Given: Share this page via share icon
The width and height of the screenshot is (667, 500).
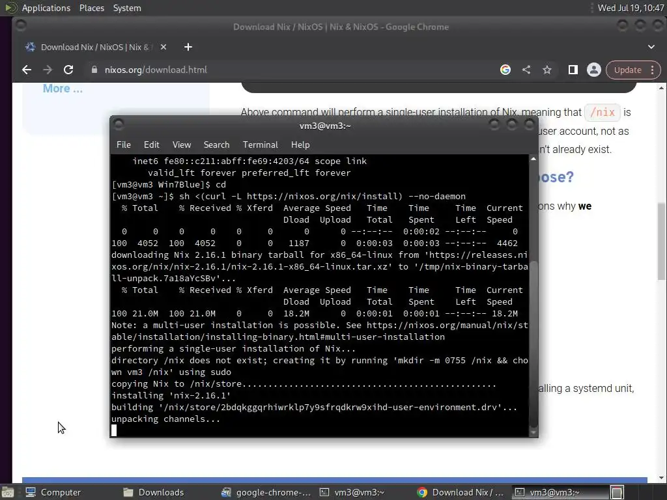Looking at the screenshot, I should (x=526, y=70).
